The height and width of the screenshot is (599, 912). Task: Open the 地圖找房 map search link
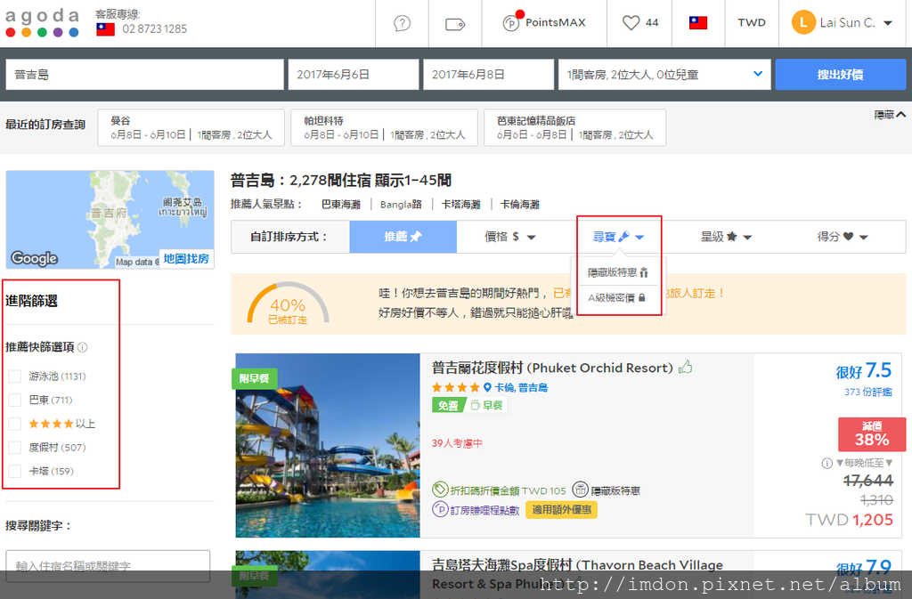pos(186,258)
